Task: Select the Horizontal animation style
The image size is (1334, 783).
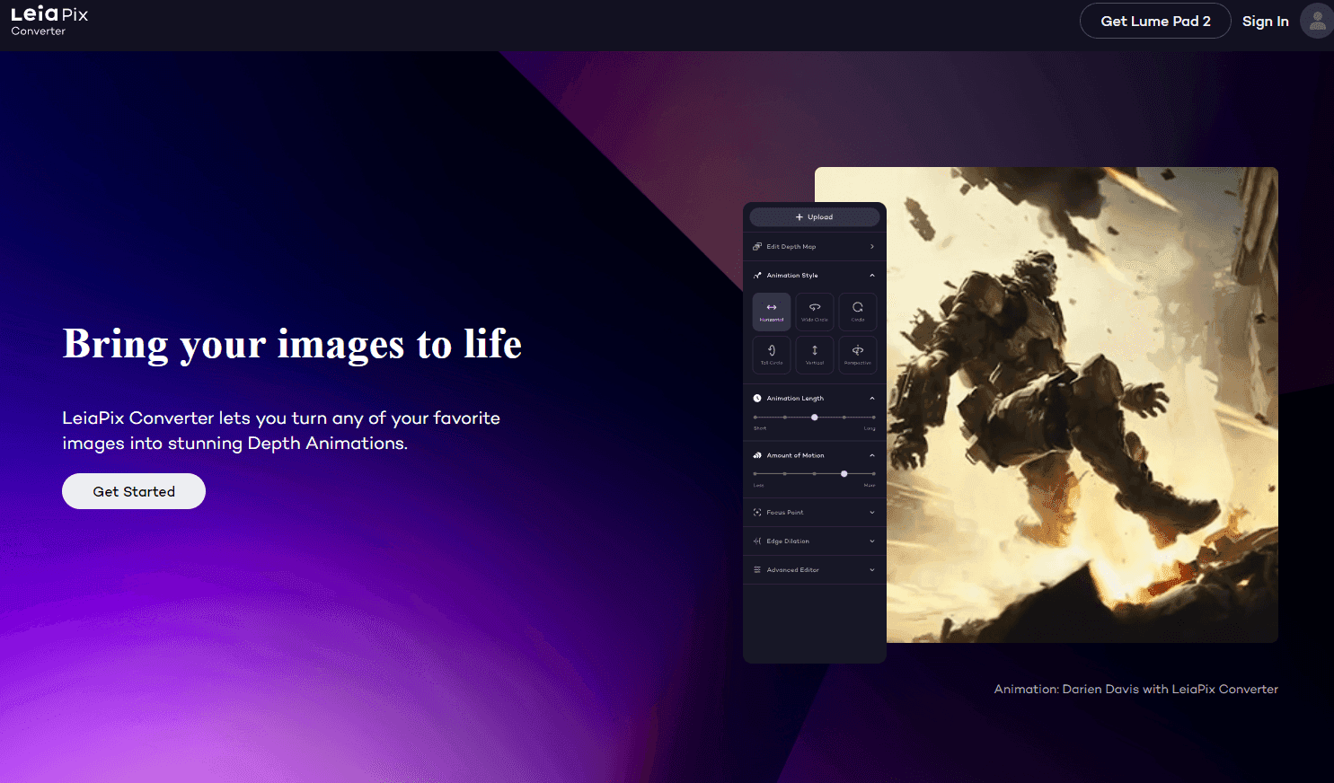Action: click(x=772, y=312)
